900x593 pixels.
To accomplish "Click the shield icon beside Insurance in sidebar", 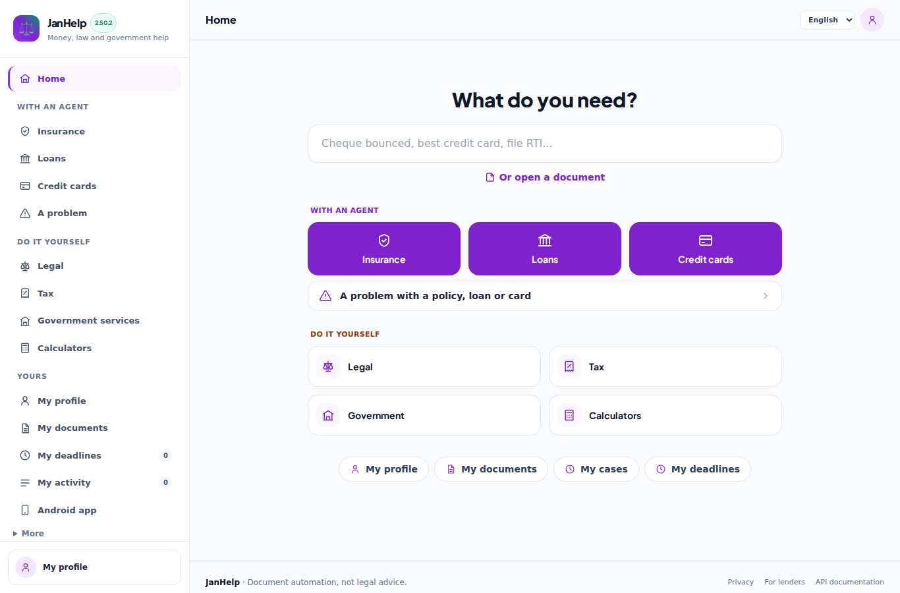I will pyautogui.click(x=25, y=131).
